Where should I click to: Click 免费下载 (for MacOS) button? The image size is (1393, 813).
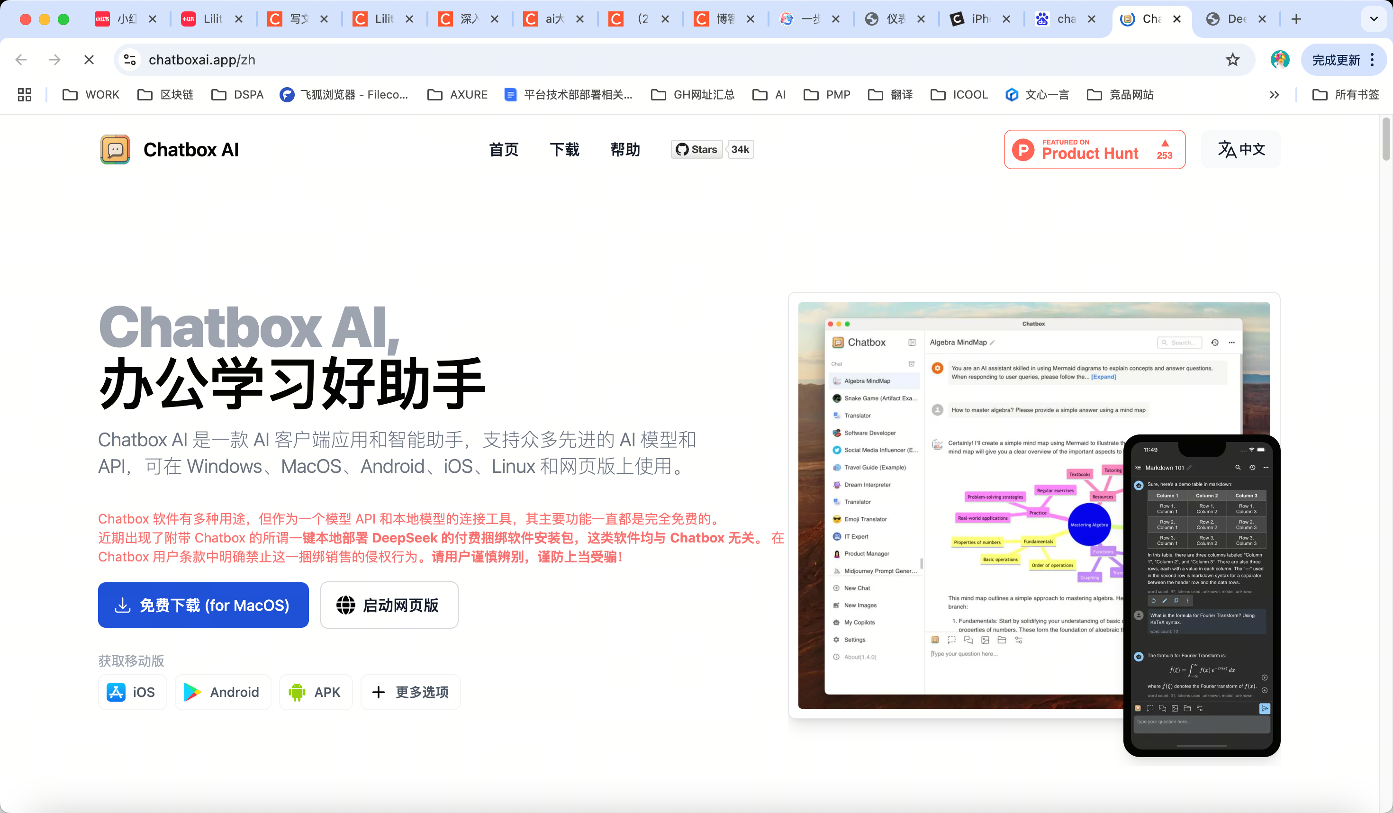pos(203,605)
